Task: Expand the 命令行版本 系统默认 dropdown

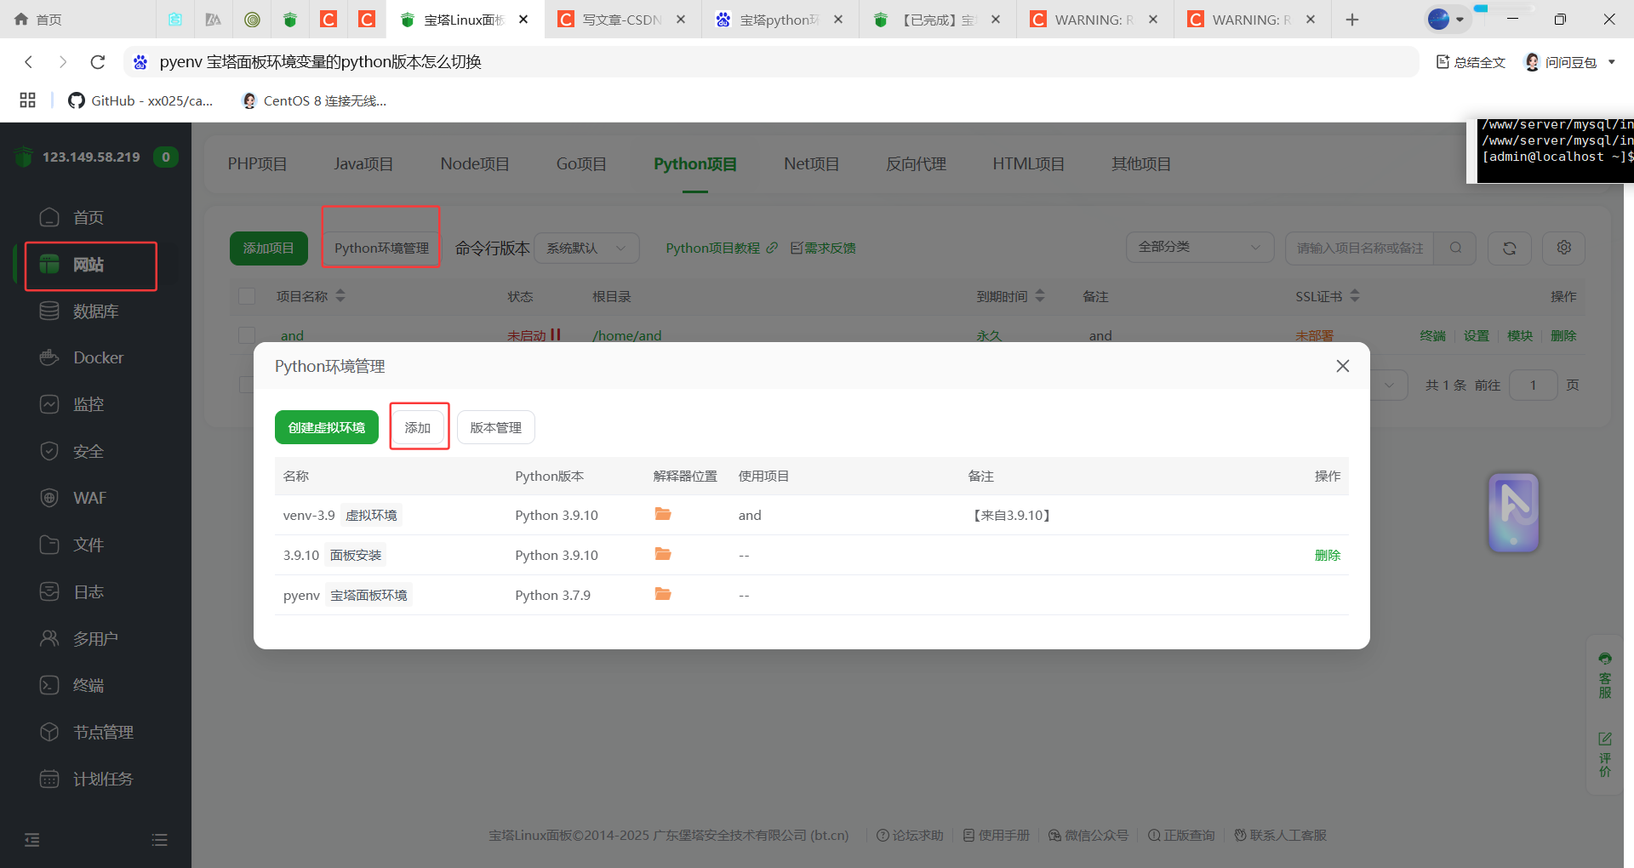Action: [x=586, y=248]
